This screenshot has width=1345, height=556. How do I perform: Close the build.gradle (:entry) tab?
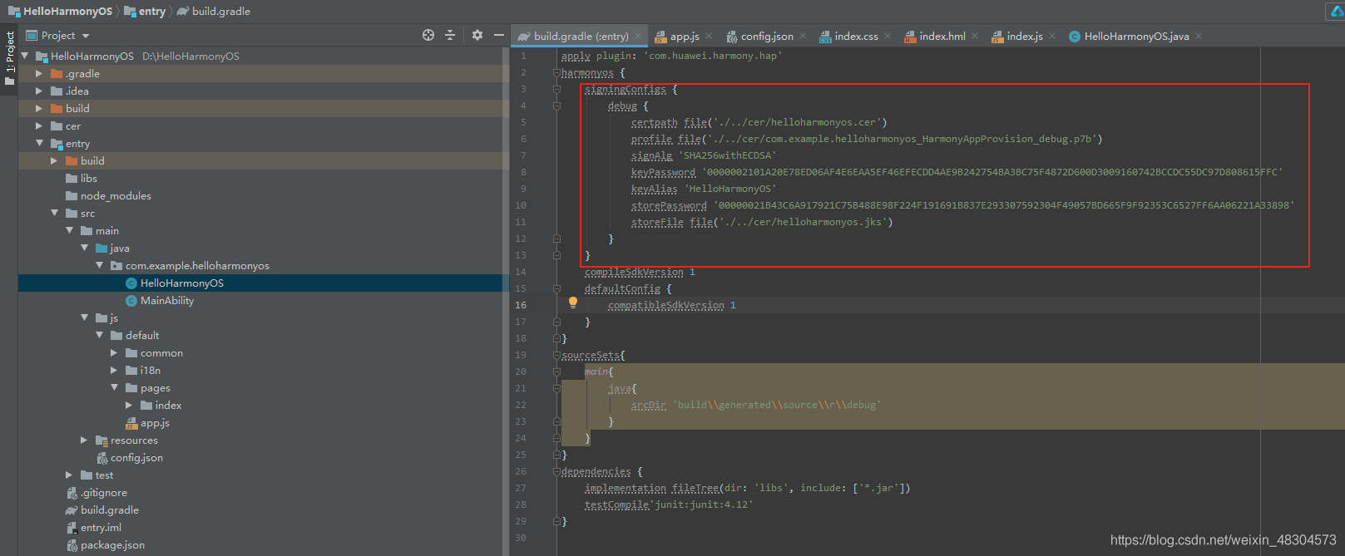point(638,36)
